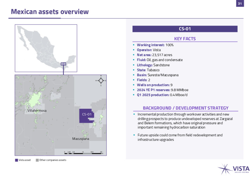Click the slide title 'Mexican assets overview'
Screen dimensions: 252x177
[50, 12]
